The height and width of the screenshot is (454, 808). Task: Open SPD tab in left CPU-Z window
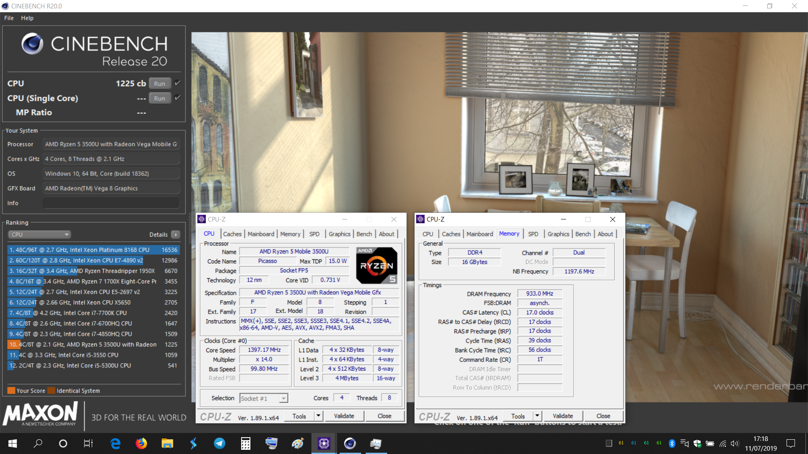(314, 234)
